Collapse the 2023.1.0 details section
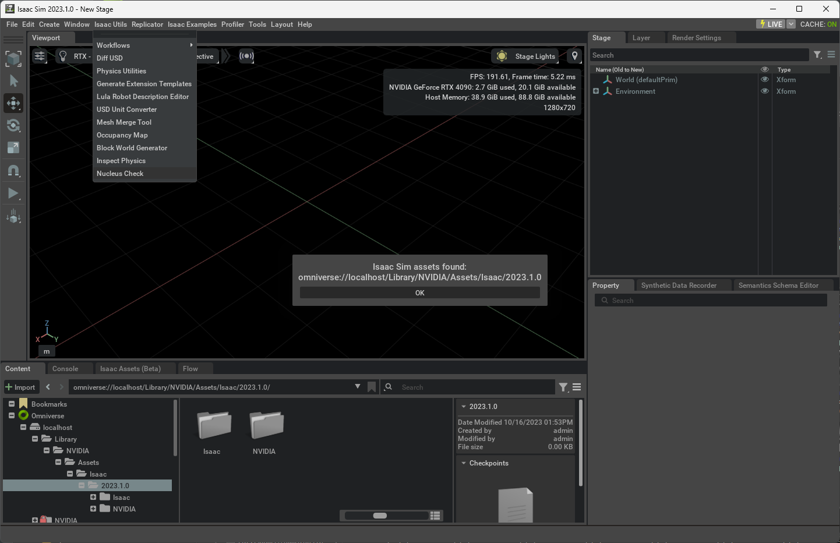The height and width of the screenshot is (543, 840). [x=464, y=407]
